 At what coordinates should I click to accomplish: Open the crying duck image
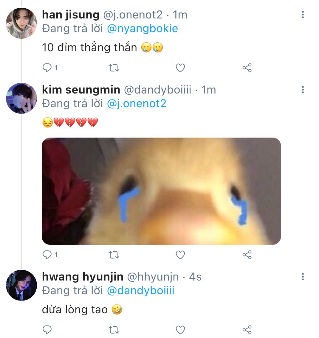161,191
